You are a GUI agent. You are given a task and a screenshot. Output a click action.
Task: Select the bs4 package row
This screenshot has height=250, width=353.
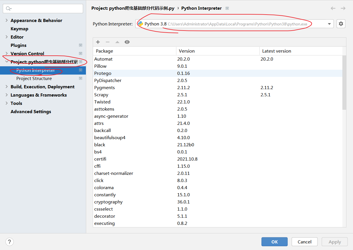pos(218,152)
